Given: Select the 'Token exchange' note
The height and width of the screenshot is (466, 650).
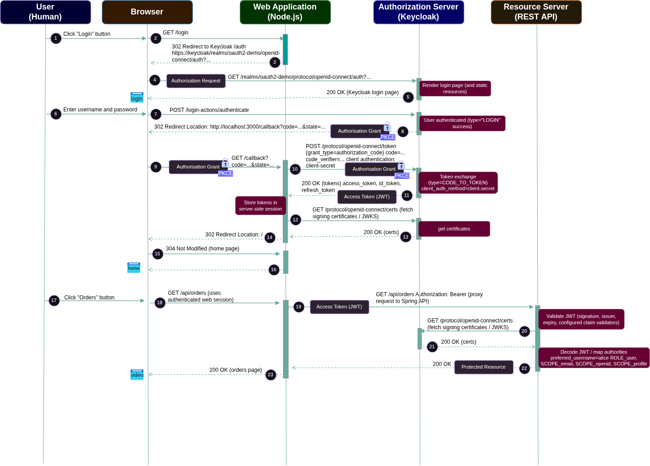Looking at the screenshot, I should [x=458, y=183].
